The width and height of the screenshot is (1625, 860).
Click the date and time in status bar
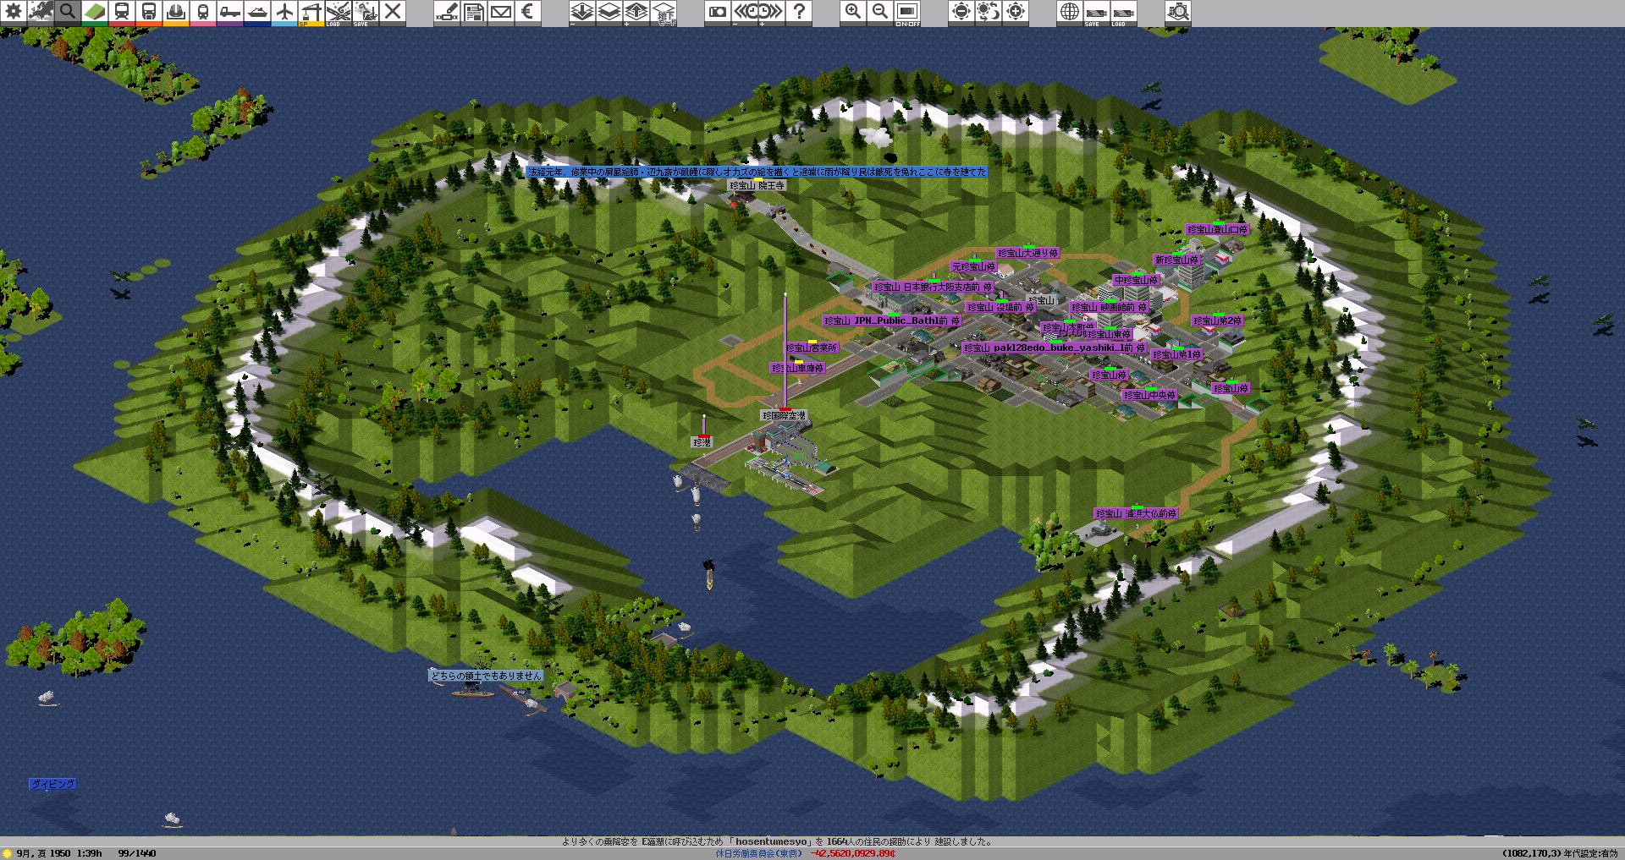click(x=59, y=853)
